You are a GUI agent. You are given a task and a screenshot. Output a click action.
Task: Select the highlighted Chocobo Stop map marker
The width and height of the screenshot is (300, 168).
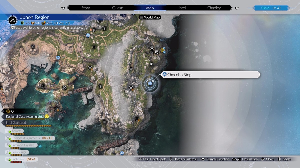(x=149, y=84)
